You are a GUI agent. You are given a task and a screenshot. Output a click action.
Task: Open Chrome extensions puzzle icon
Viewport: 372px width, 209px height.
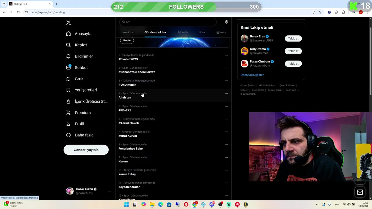344,12
